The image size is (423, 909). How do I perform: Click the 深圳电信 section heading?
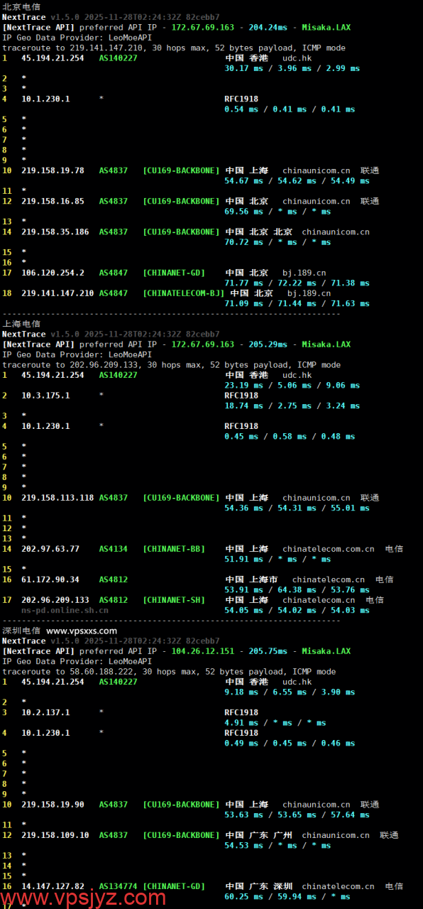coord(21,631)
